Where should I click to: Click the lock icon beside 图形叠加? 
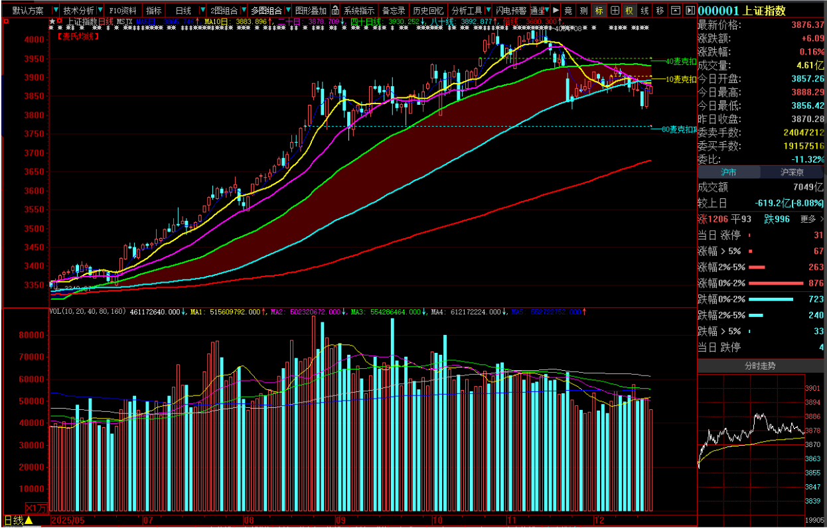(336, 11)
